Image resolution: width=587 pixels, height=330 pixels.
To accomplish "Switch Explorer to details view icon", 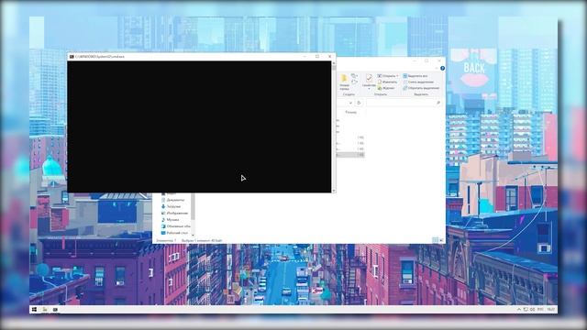I will coord(435,240).
